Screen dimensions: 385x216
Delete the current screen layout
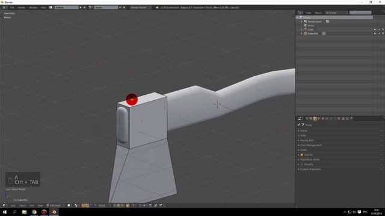pyautogui.click(x=85, y=8)
